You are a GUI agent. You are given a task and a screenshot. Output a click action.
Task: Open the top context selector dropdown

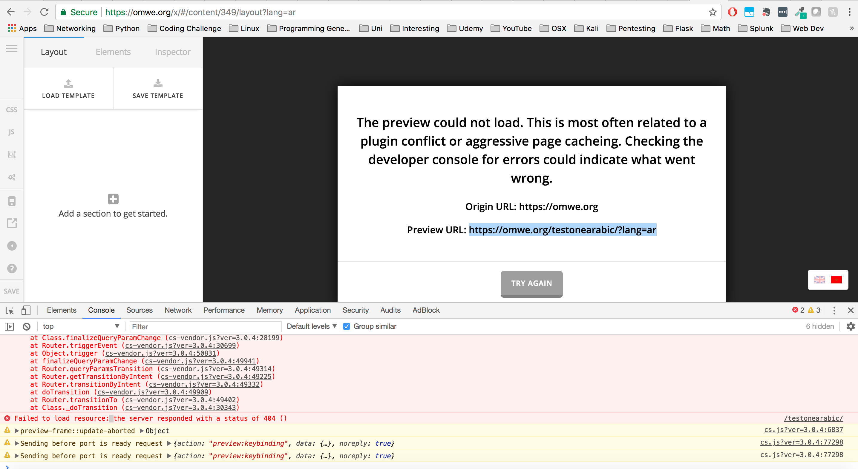tap(80, 326)
